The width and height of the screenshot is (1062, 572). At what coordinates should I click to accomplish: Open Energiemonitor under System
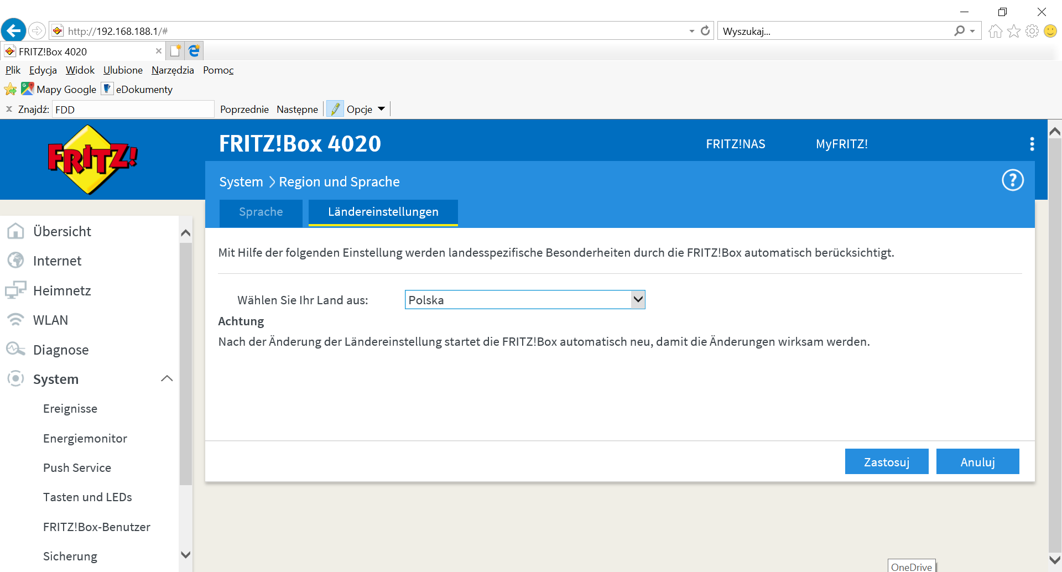(85, 438)
